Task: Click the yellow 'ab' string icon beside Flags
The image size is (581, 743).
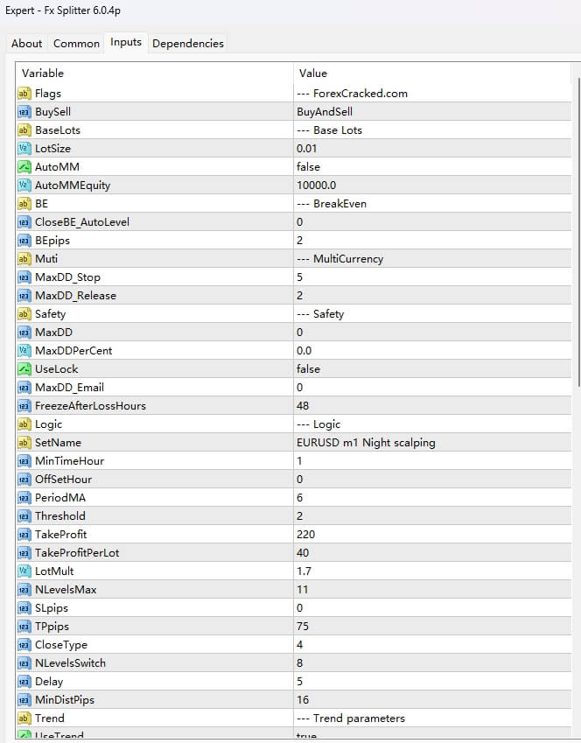Action: [x=24, y=93]
